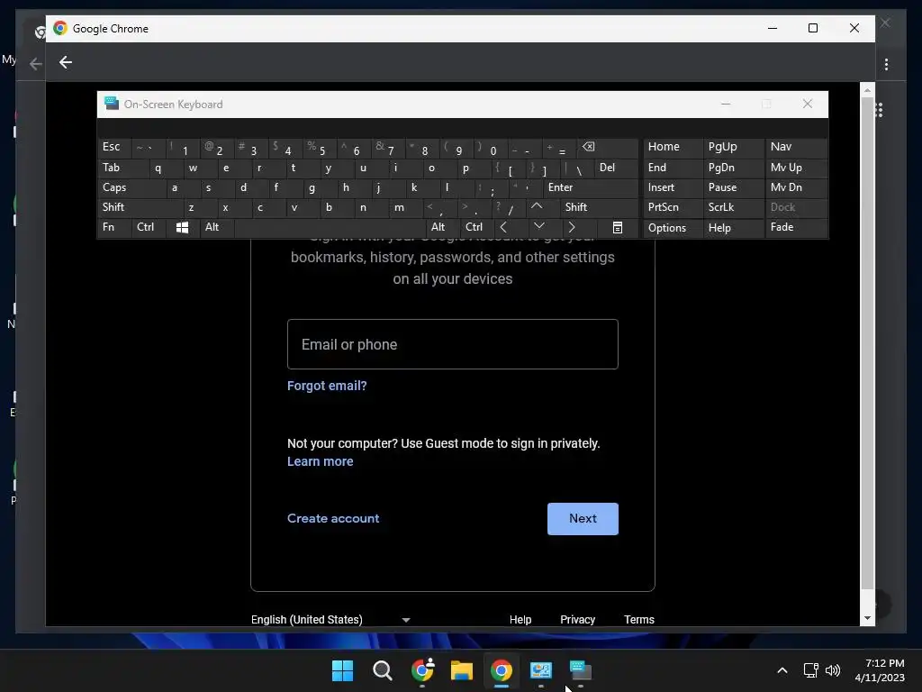Open clock and date in taskbar

880,670
